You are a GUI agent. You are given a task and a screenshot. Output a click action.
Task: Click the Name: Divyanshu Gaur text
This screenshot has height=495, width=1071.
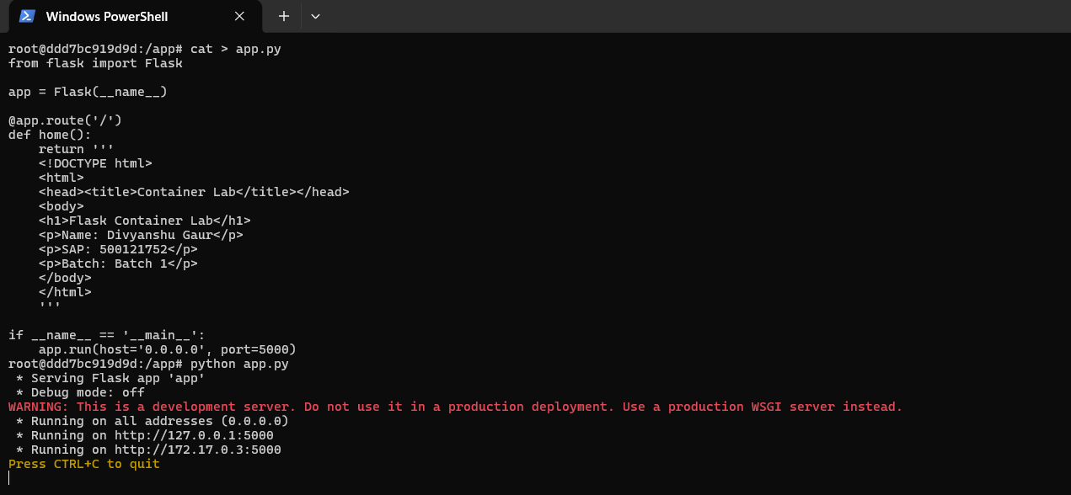[x=139, y=234]
